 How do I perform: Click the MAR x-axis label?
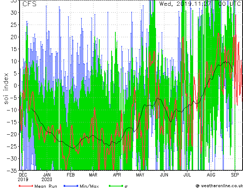click(93, 175)
